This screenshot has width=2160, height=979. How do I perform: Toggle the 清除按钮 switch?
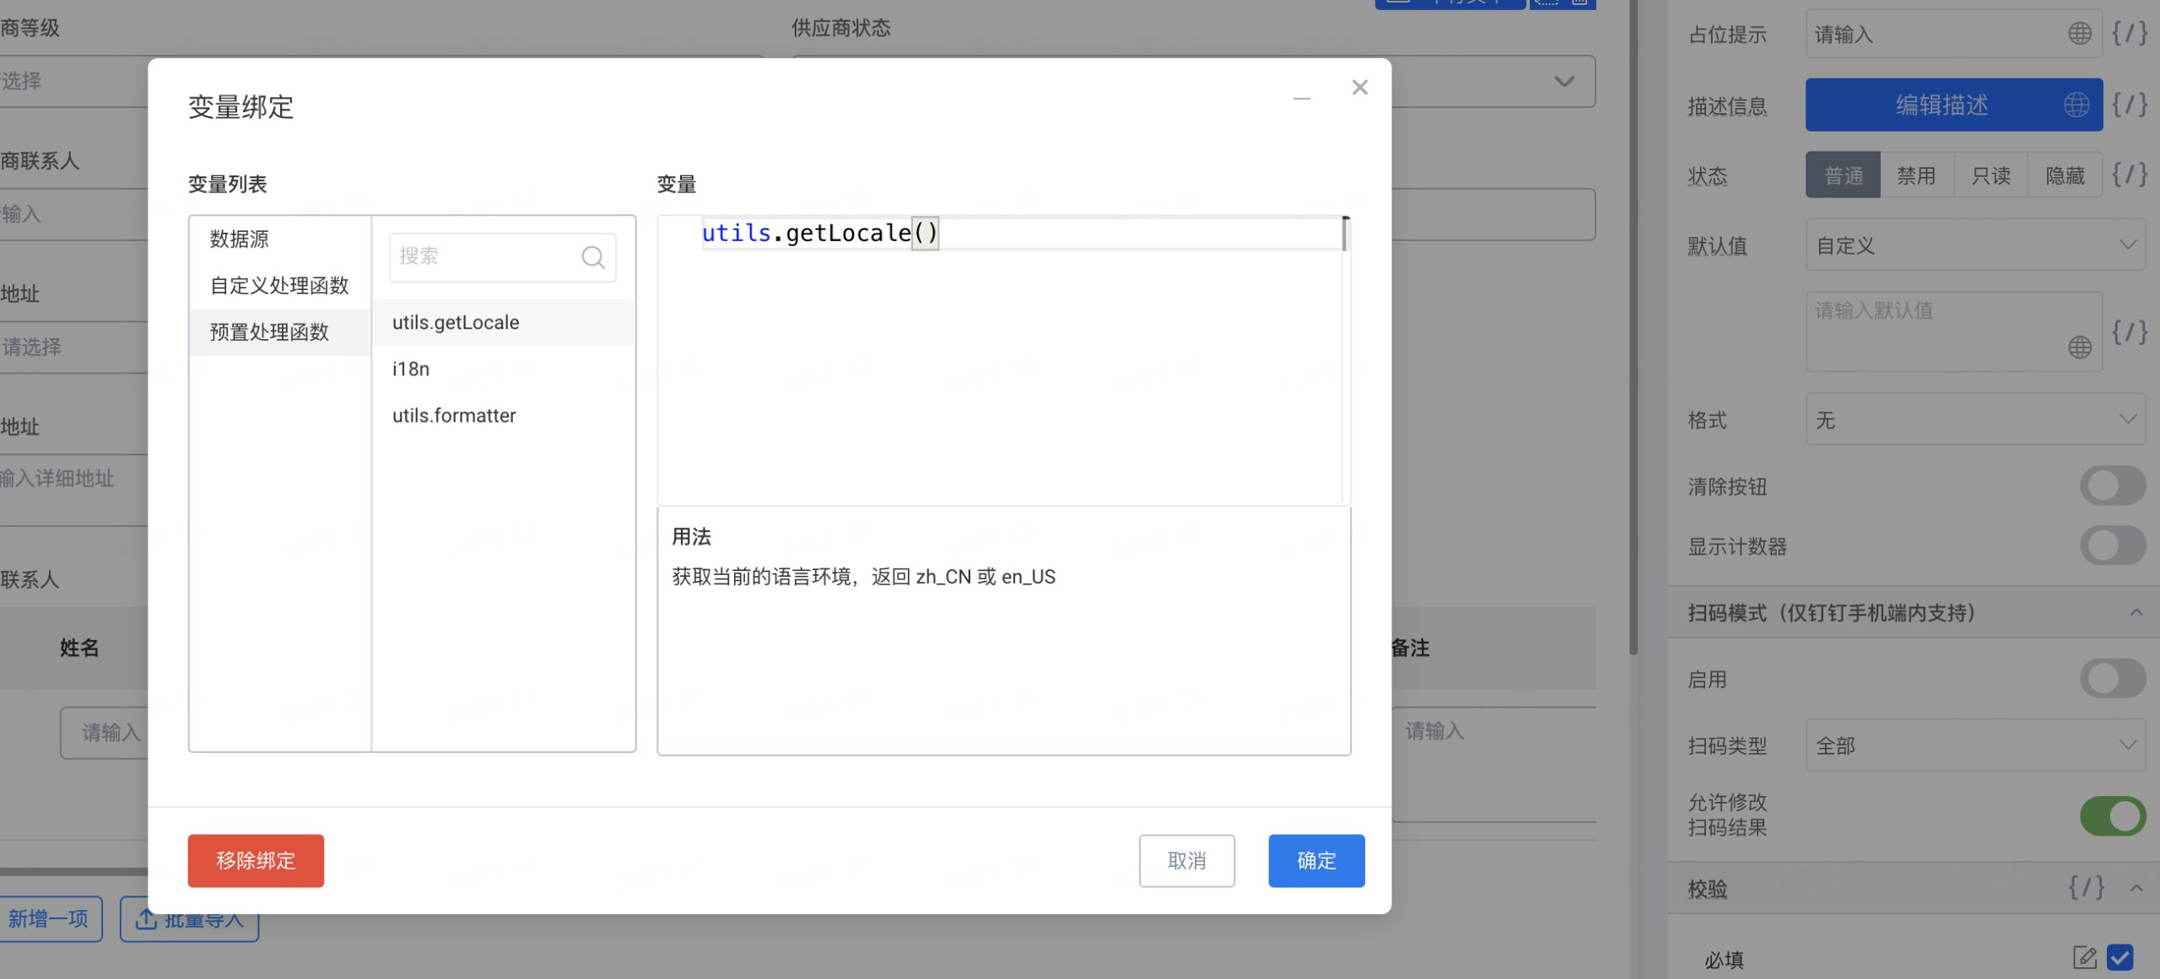[x=2112, y=486]
